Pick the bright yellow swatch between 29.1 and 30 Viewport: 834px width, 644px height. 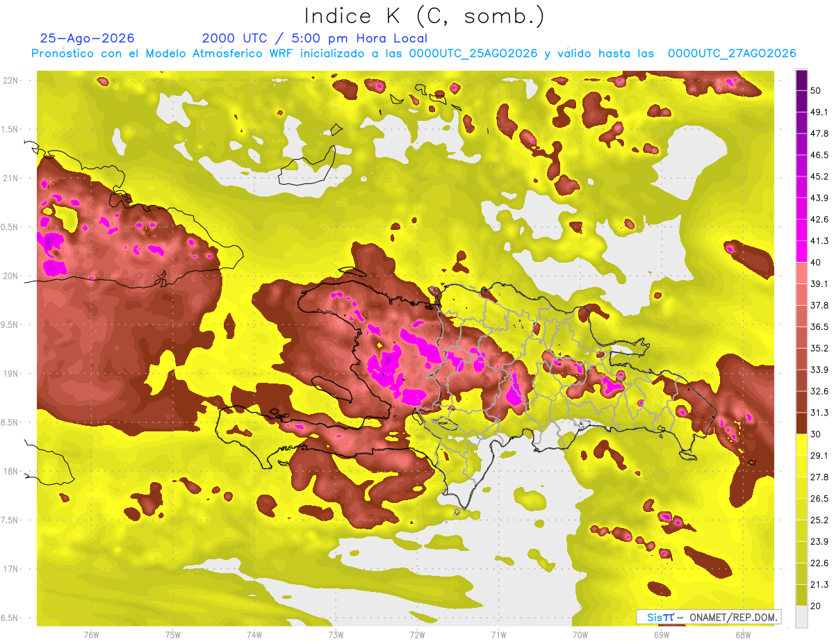coord(801,445)
